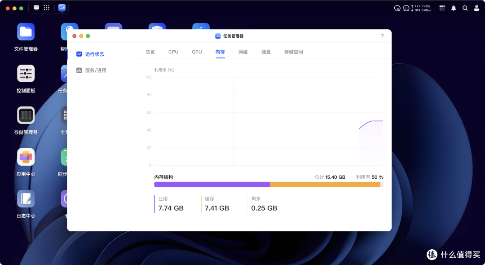Click the 任务管理器 window title

click(x=233, y=36)
